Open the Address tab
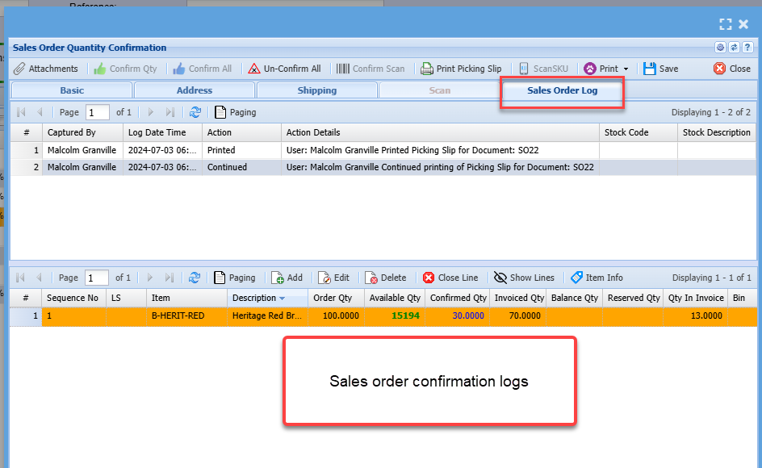Viewport: 762px width, 468px height. tap(195, 90)
